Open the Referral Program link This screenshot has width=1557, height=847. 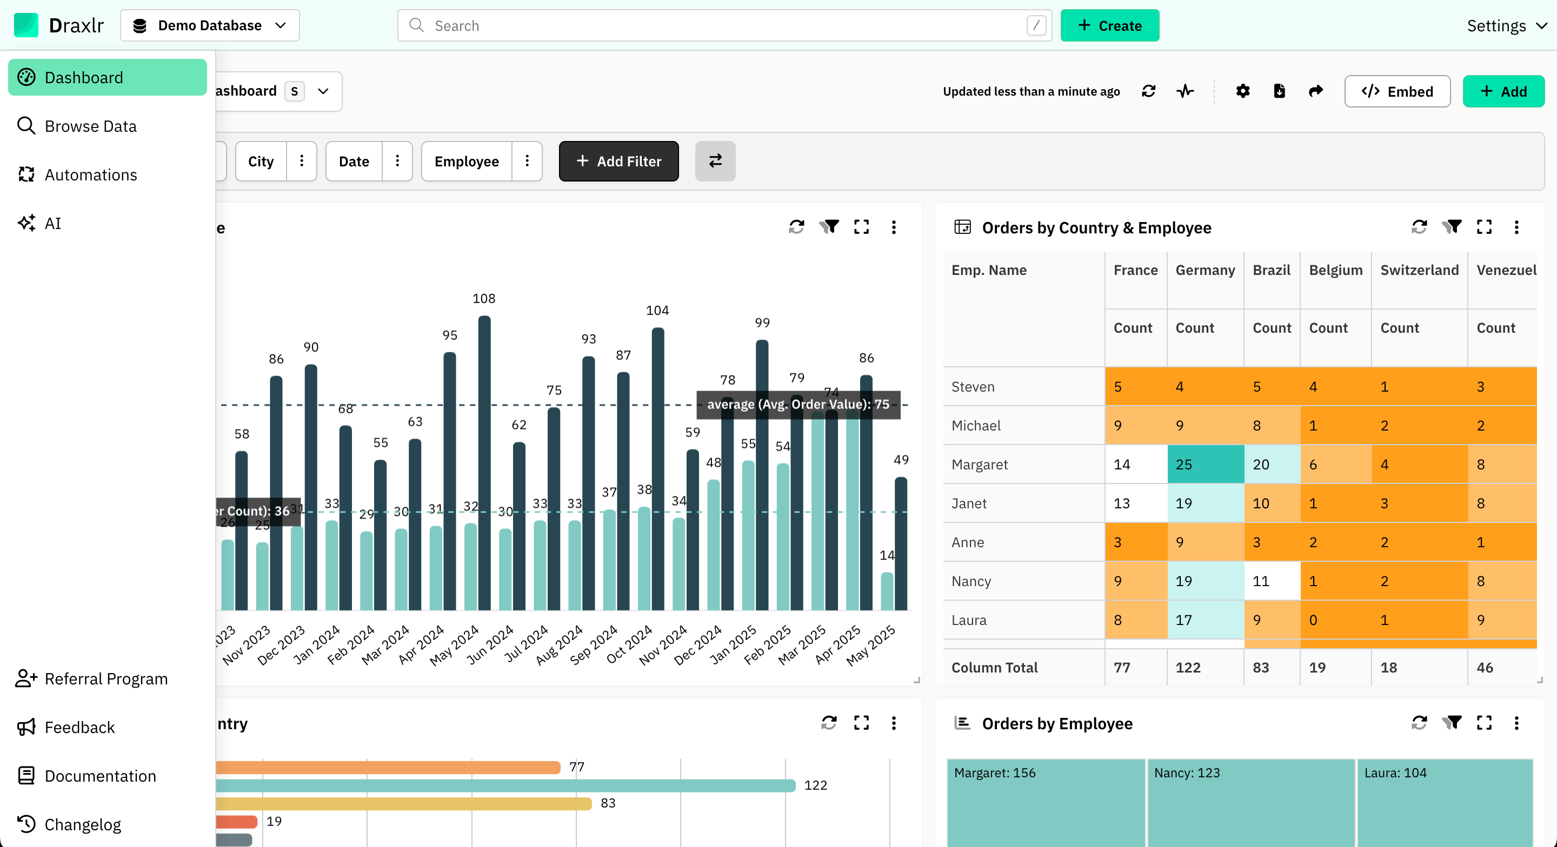107,678
